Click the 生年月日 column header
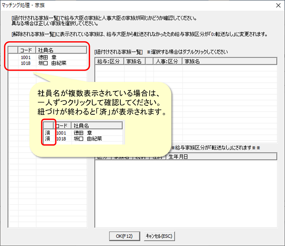Viewport: 285px width, 246px height. 178,156
